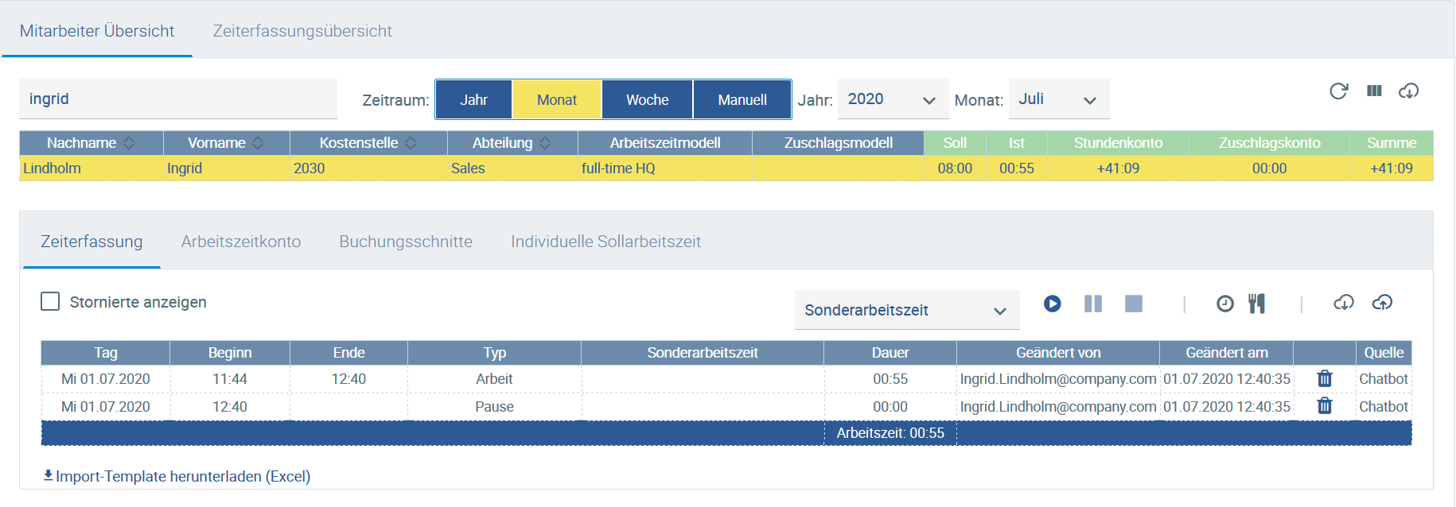Click the Dauer 00:55 cell

890,379
